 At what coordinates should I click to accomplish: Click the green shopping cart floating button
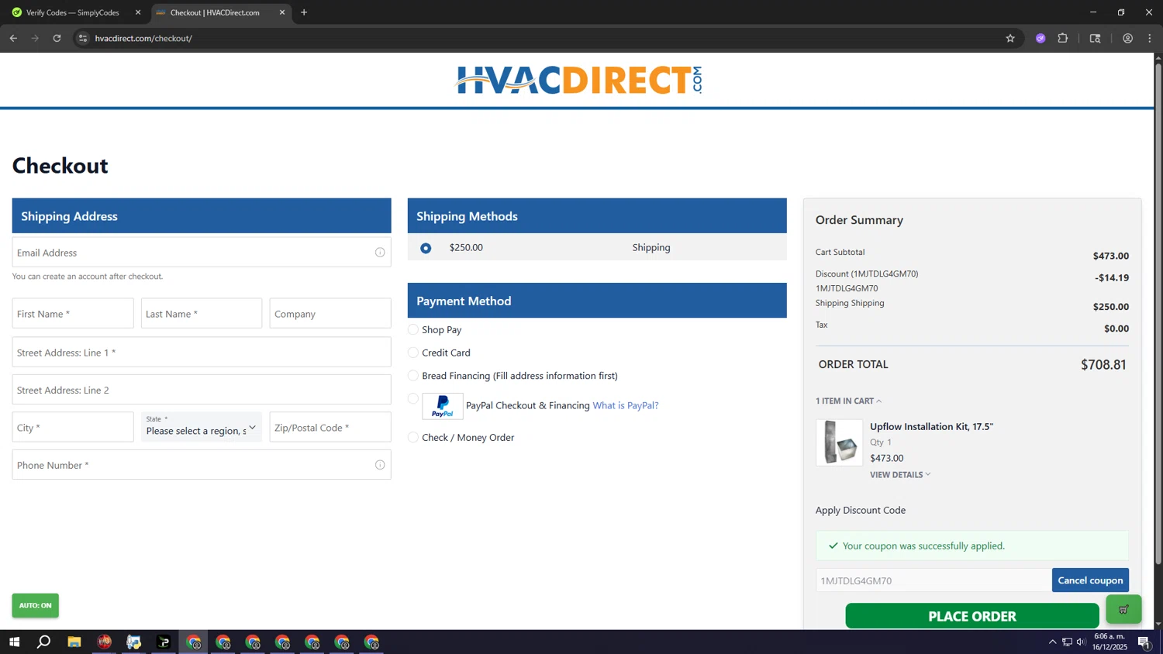[x=1123, y=609]
